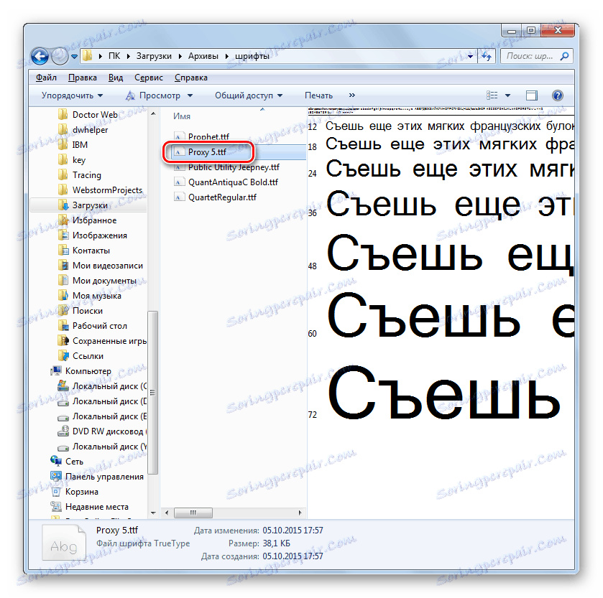This screenshot has width=603, height=598.
Task: Open the arrow next to Просмотр
Action: pyautogui.click(x=190, y=95)
